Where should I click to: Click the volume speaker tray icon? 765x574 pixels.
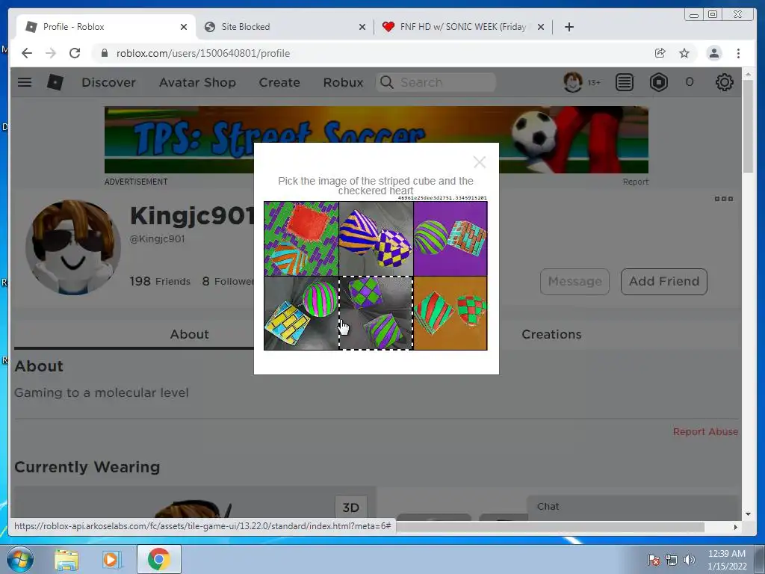(689, 560)
